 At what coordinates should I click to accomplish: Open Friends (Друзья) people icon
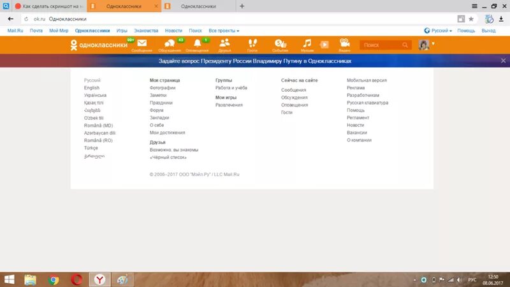tap(225, 45)
